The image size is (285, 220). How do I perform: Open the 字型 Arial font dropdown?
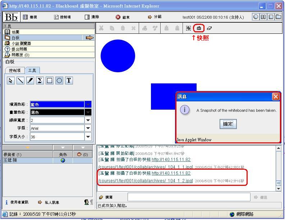[x=88, y=128]
